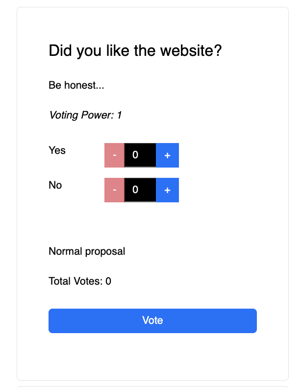Click the minus button for Yes
The image size is (300, 388).
(x=114, y=155)
